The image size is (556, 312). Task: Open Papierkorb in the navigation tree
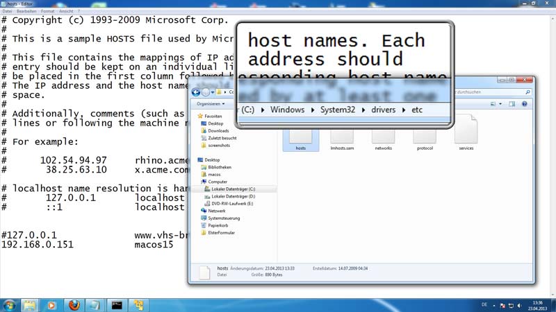215,225
